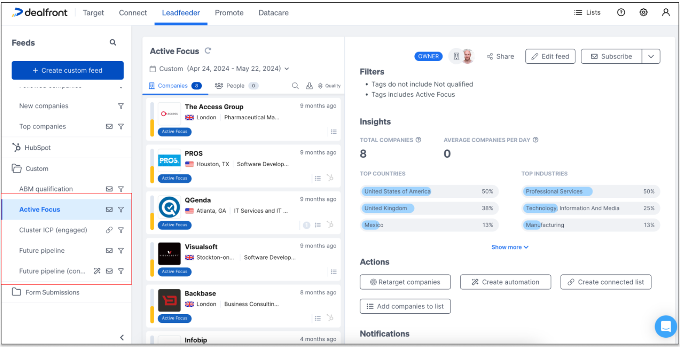Click the filter icon for Future pipeline
The height and width of the screenshot is (347, 680).
pos(121,250)
